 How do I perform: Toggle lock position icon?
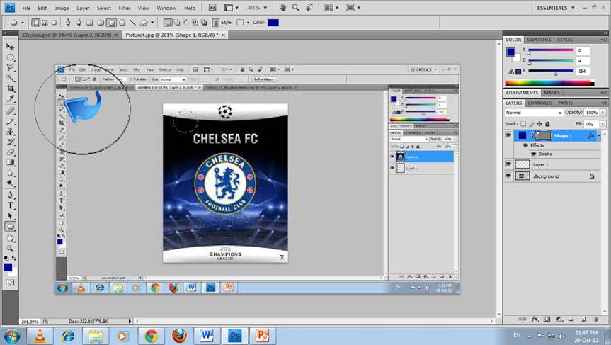(539, 124)
